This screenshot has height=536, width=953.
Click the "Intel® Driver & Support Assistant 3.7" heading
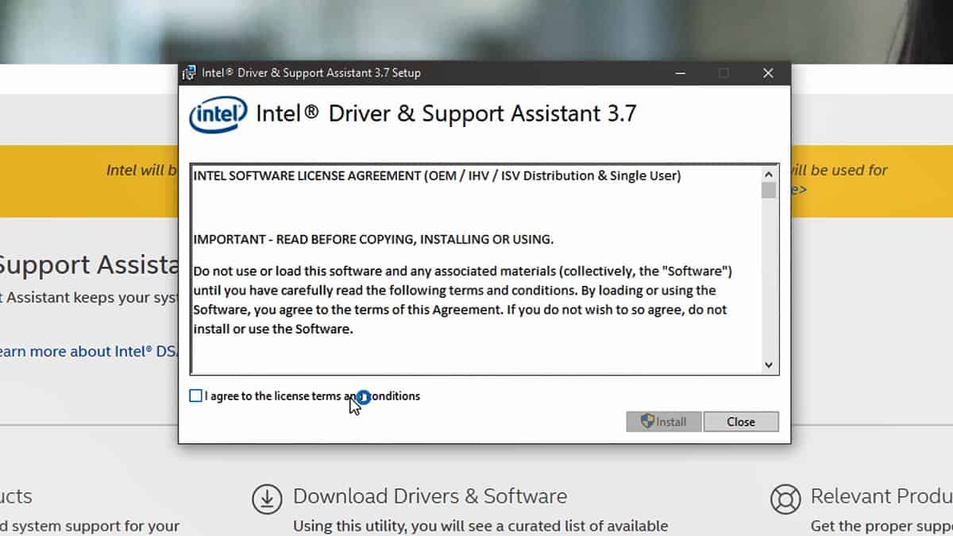point(446,114)
